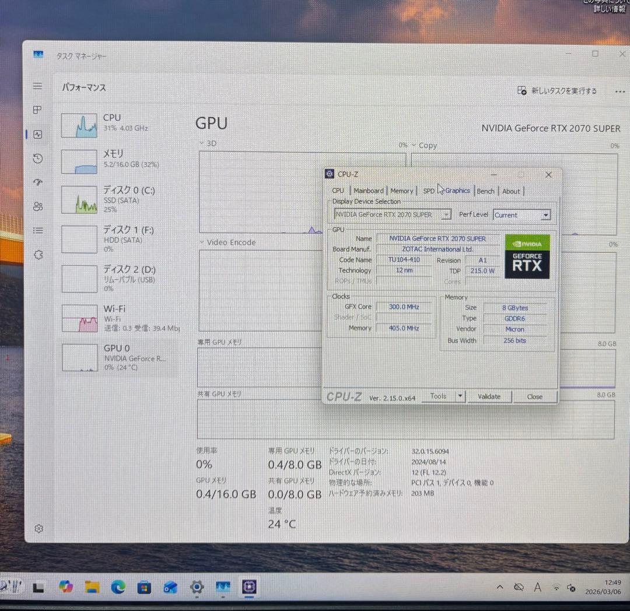
Task: Open Wi-Fi network tray icon
Action: point(556,588)
